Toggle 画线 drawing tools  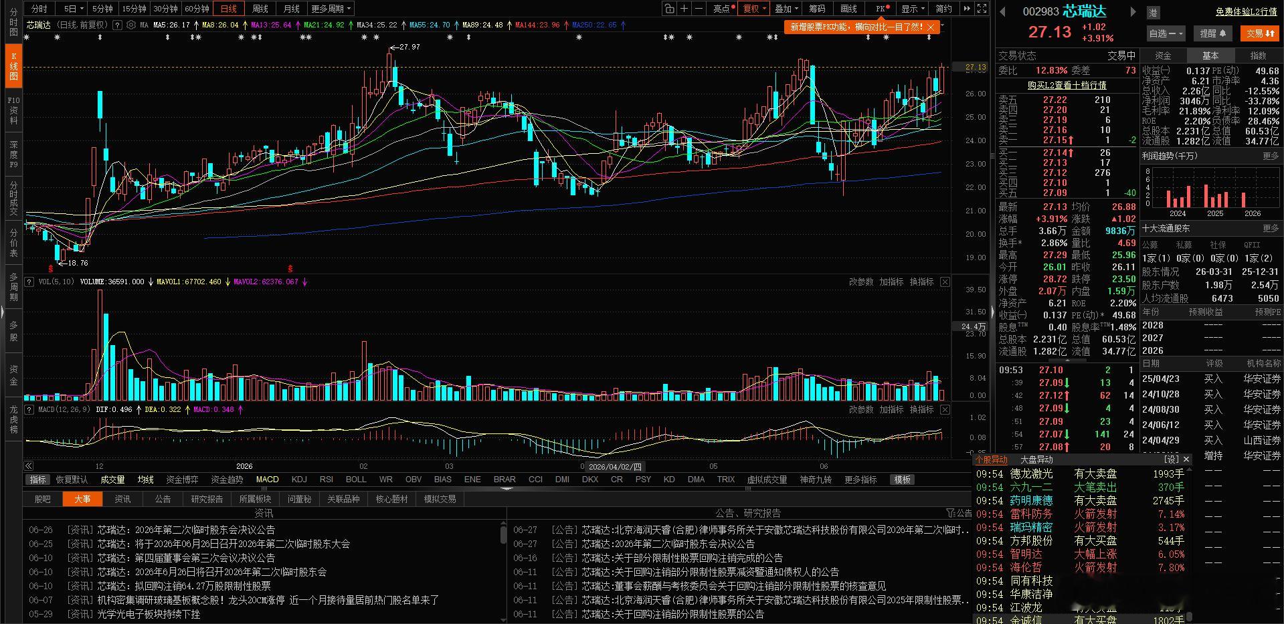[848, 9]
